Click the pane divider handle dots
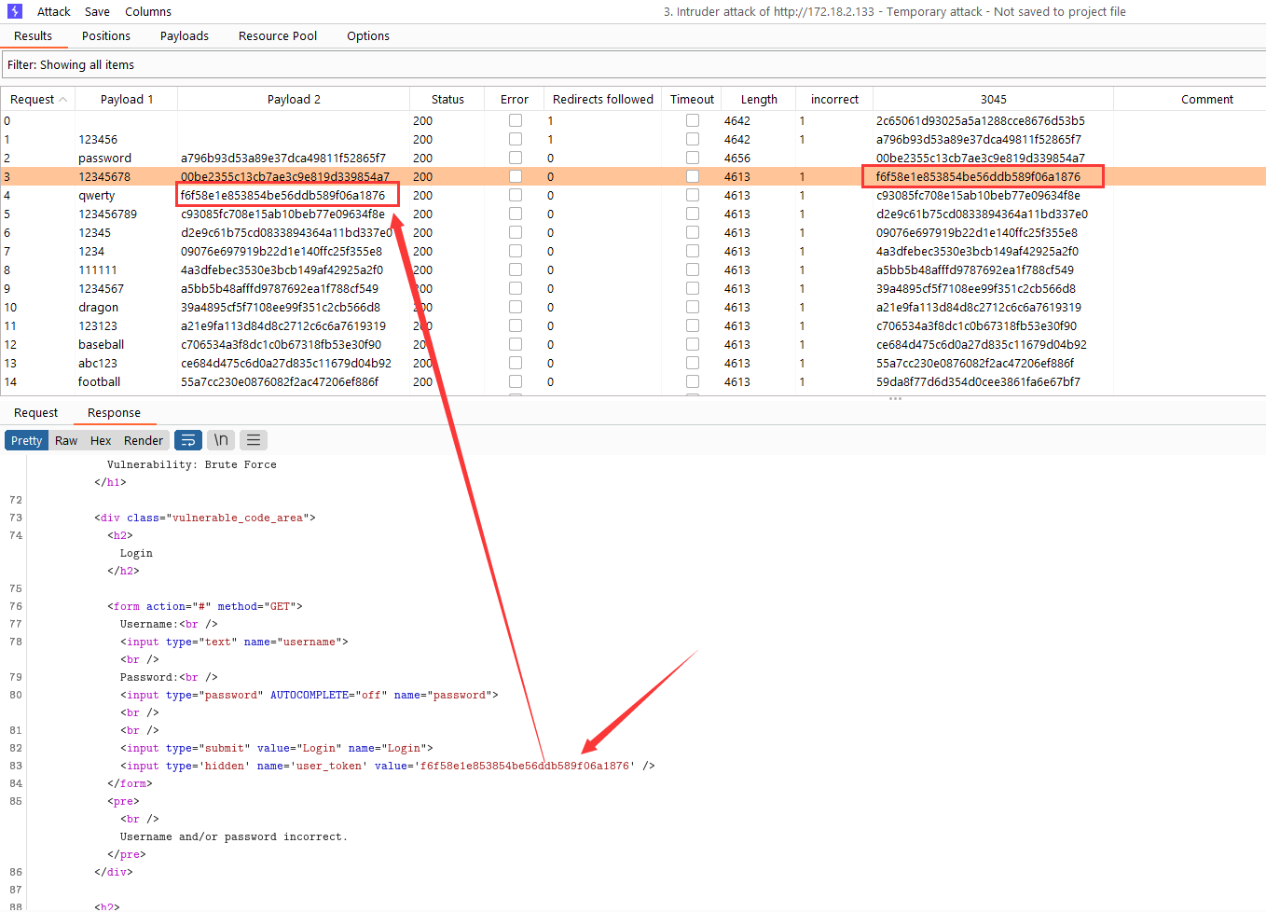Viewport: 1266px width, 912px height. click(895, 399)
